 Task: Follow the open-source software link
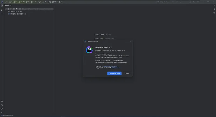click(110, 66)
